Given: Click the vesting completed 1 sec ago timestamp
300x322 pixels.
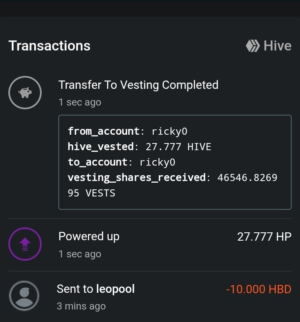Looking at the screenshot, I should coord(80,102).
